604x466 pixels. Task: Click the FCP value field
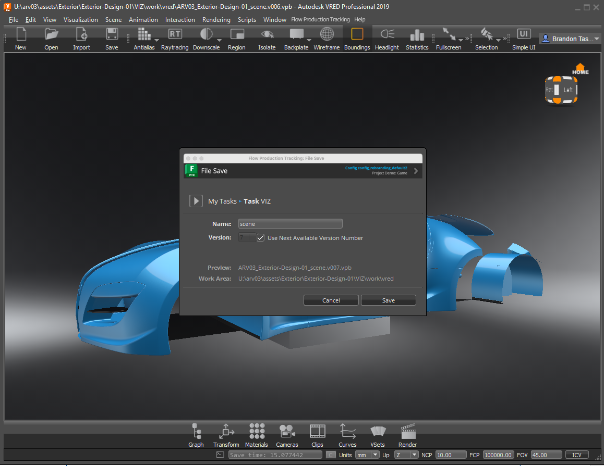pyautogui.click(x=499, y=455)
